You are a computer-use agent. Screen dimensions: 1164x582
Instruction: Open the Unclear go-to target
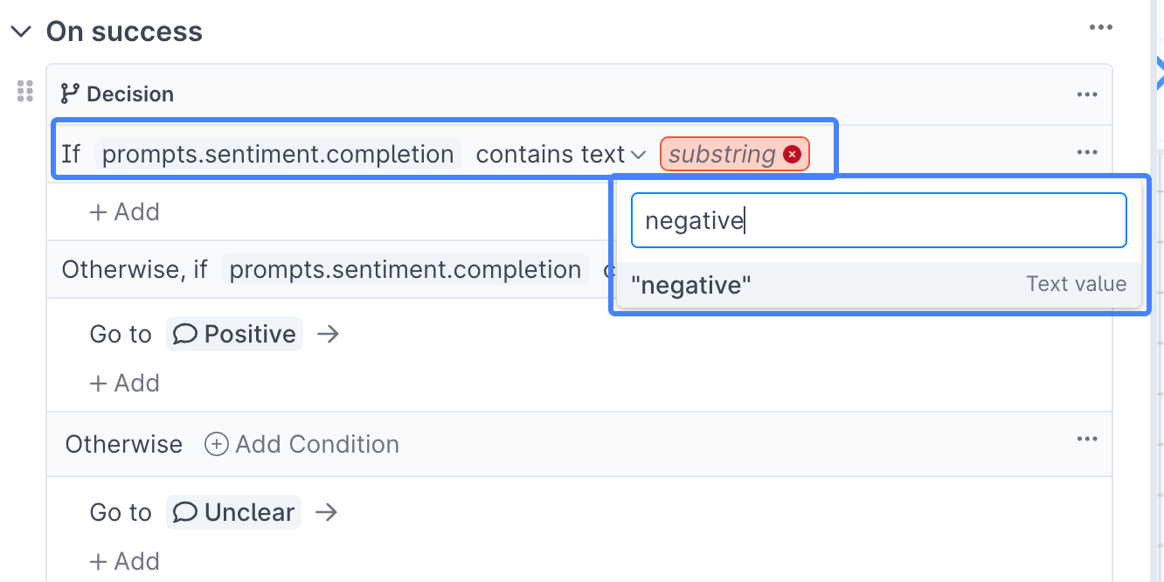pyautogui.click(x=234, y=512)
